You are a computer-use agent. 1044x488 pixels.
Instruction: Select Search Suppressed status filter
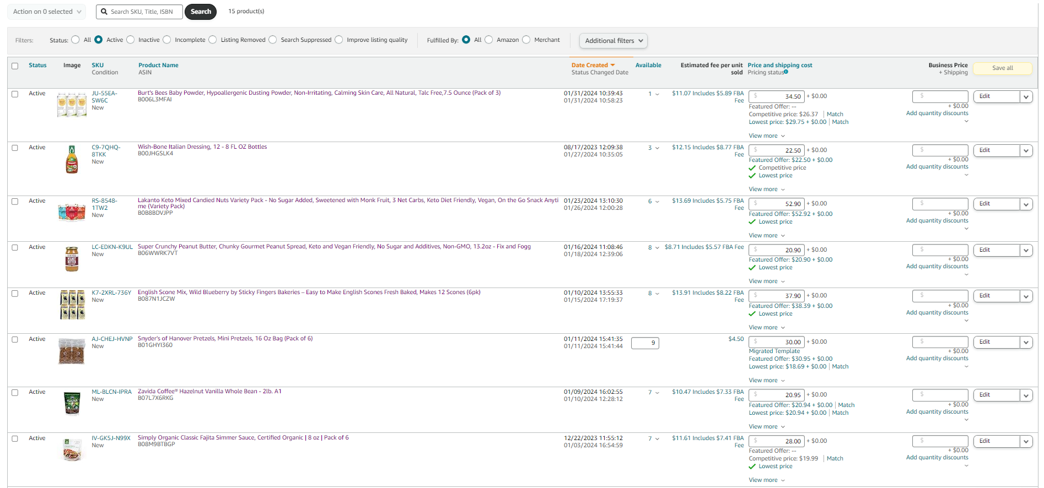(x=273, y=40)
